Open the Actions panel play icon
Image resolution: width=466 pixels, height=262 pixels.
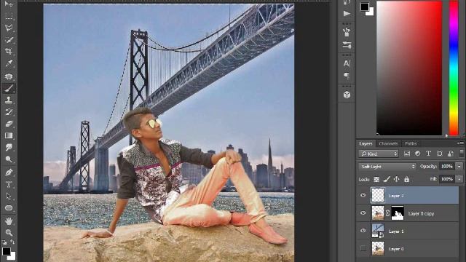tap(347, 14)
